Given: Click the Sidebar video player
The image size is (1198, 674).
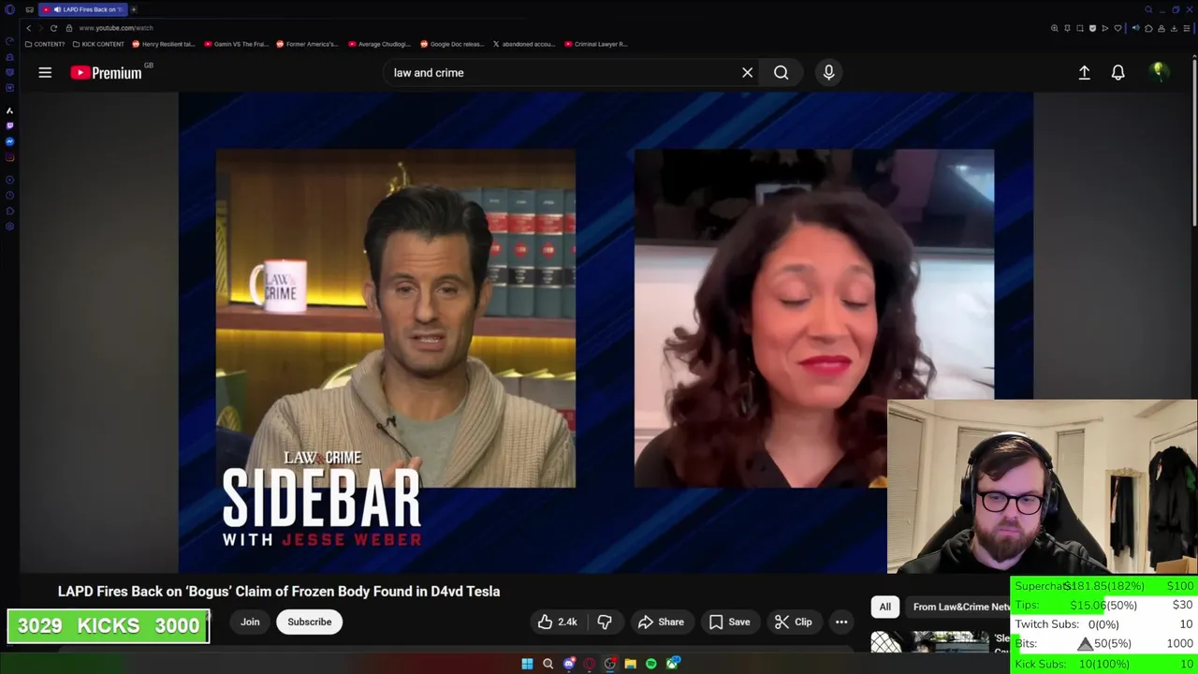Looking at the screenshot, I should (x=606, y=332).
